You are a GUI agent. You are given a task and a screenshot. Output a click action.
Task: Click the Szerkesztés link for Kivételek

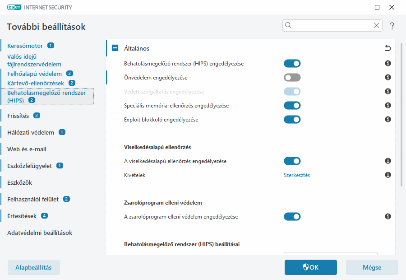coord(297,175)
